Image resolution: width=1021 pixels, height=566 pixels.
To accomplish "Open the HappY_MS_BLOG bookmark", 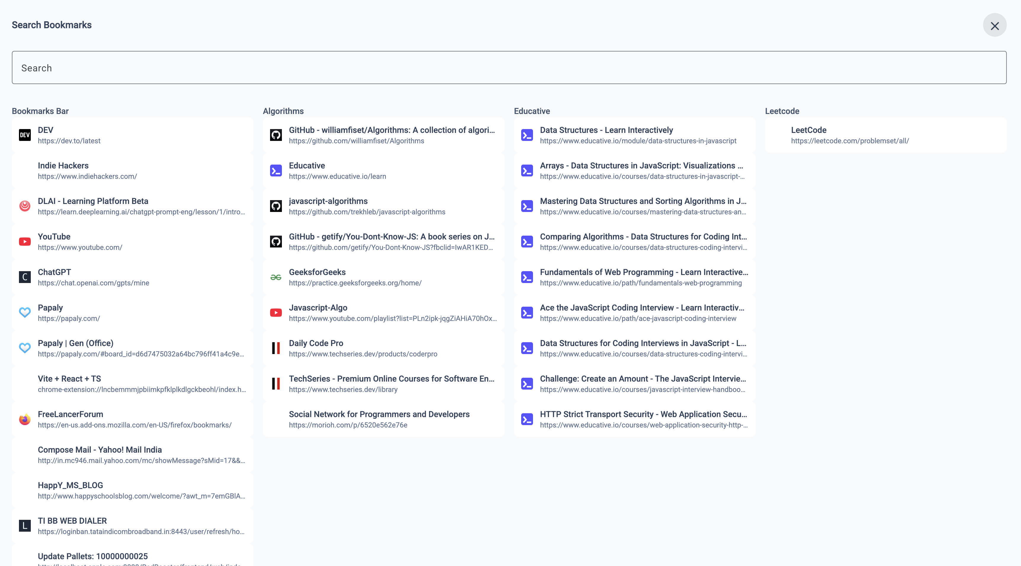I will click(132, 490).
